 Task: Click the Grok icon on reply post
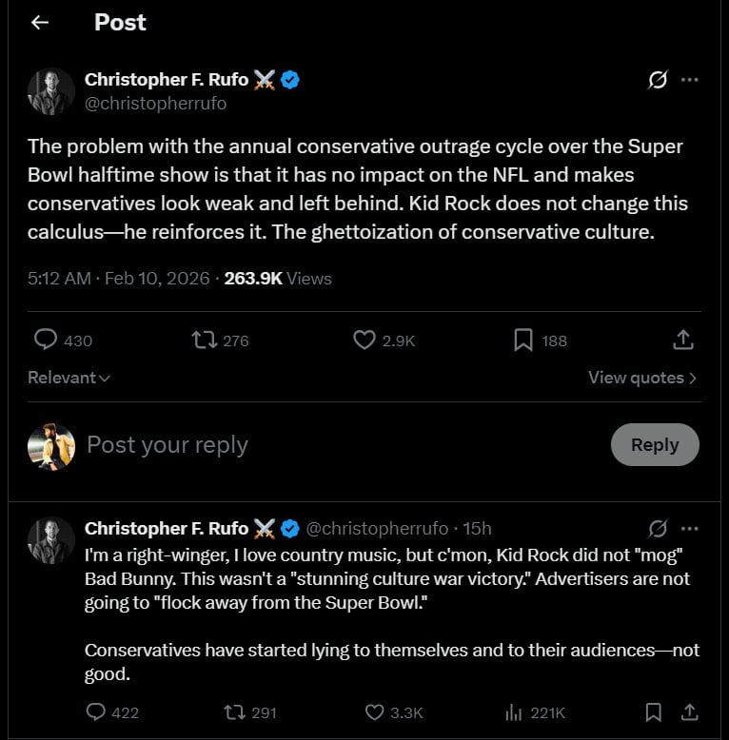click(657, 528)
